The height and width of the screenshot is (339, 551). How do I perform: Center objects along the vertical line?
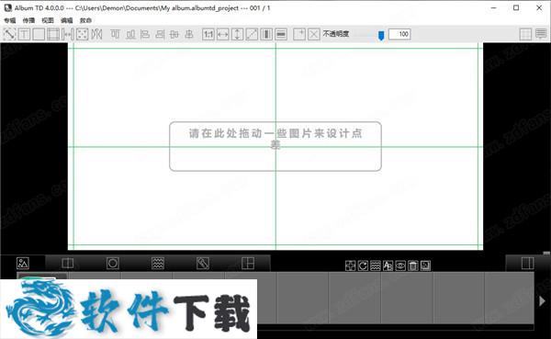pyautogui.click(x=189, y=34)
